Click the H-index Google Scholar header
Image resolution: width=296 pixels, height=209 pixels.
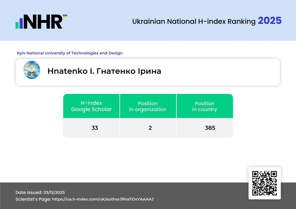coord(91,106)
